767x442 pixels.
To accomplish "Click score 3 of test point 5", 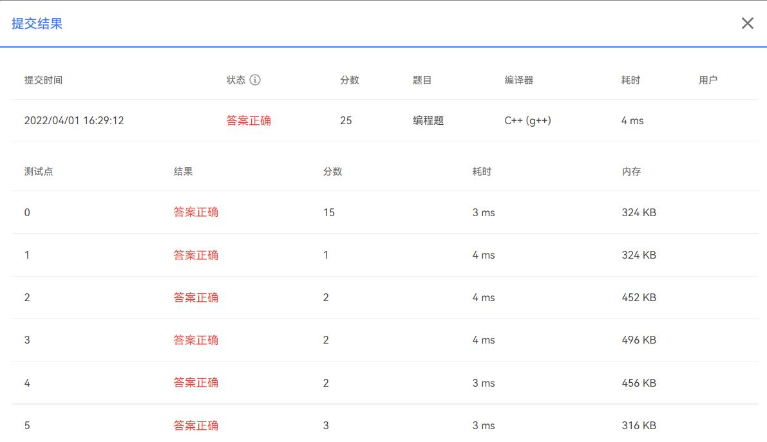I will click(326, 426).
